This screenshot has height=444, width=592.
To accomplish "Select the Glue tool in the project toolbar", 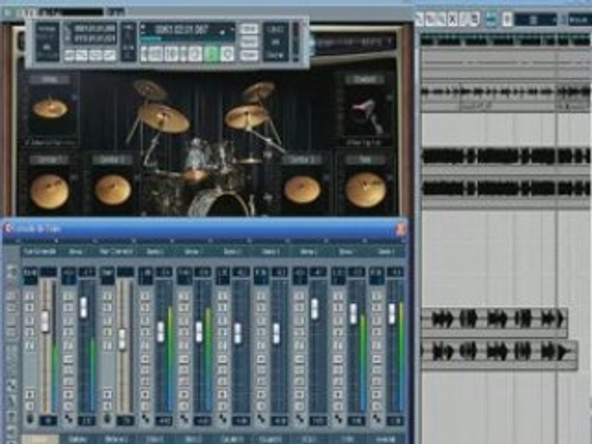I will 420,18.
